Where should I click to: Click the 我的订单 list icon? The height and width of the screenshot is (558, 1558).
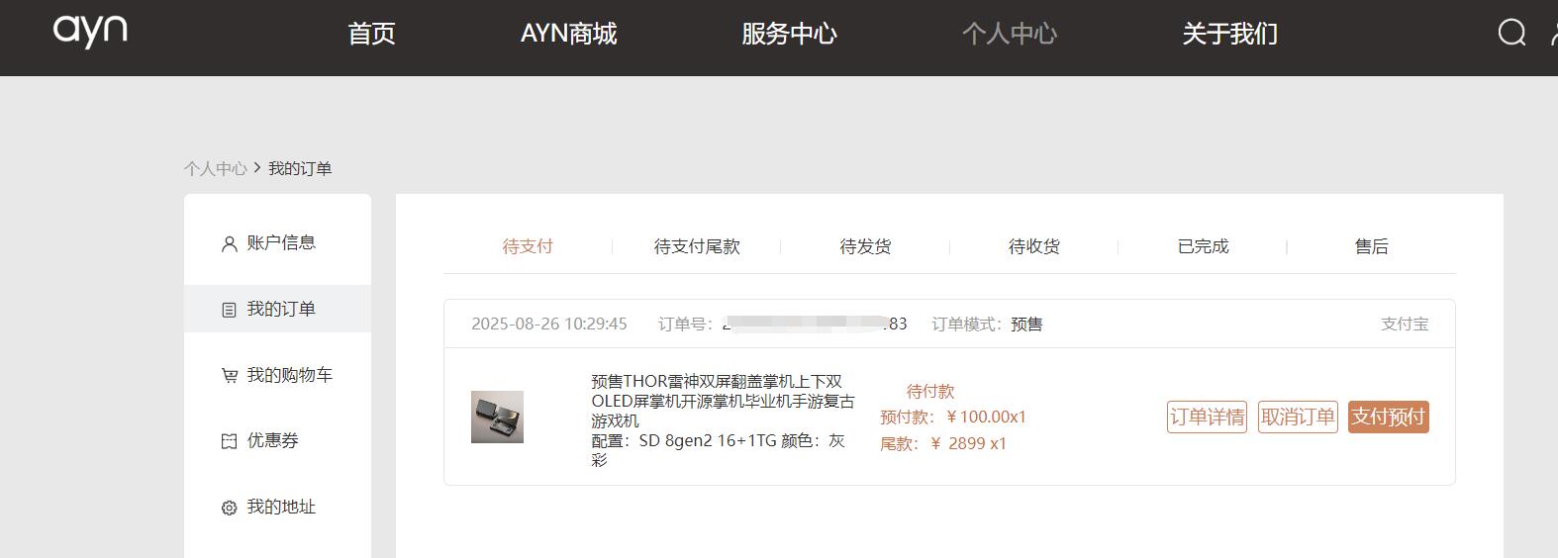tap(230, 310)
